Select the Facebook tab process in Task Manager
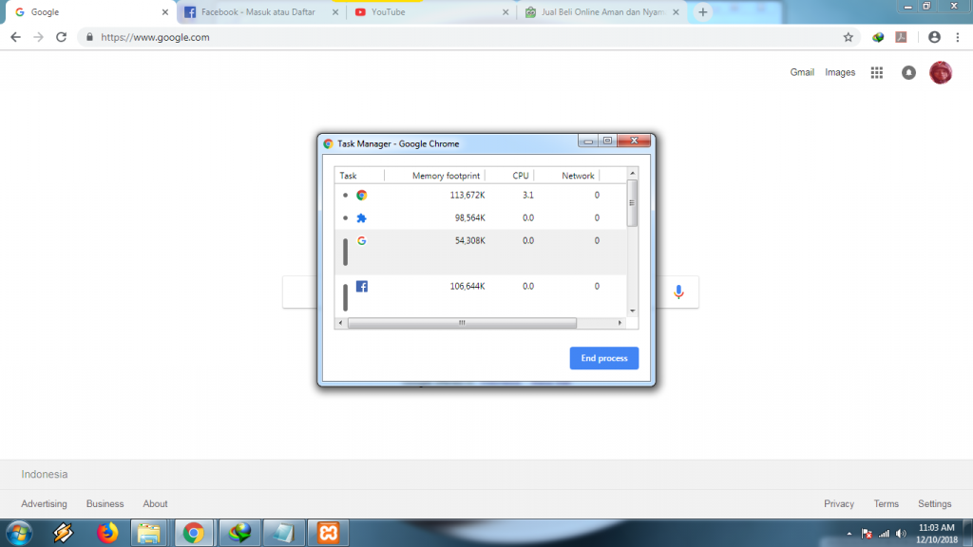973x547 pixels. (481, 295)
